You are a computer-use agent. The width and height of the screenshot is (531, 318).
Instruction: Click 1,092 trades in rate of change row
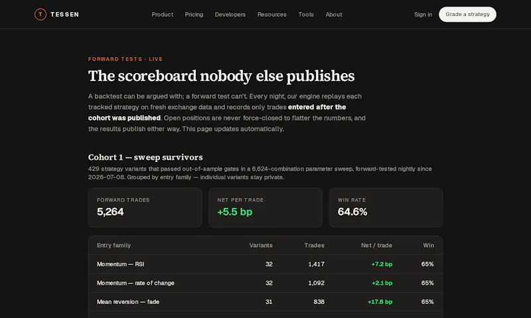pos(317,283)
